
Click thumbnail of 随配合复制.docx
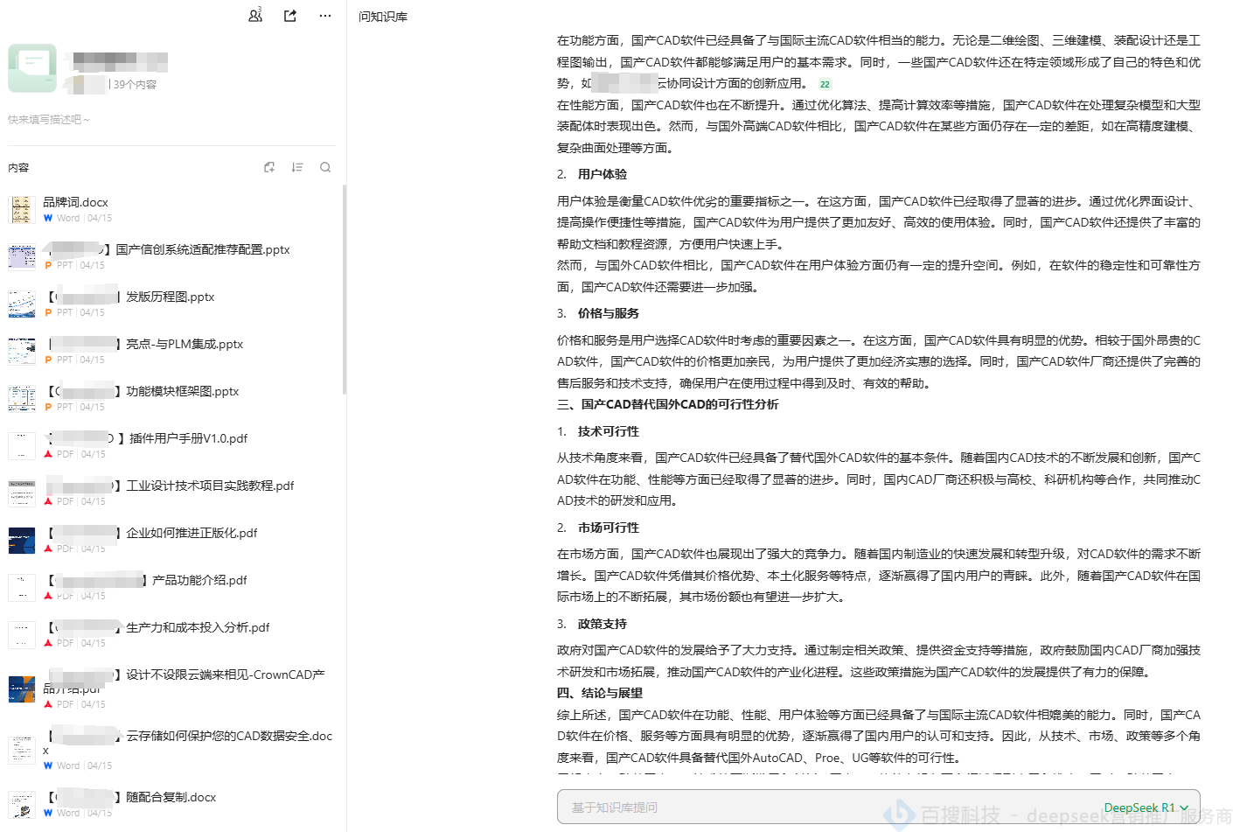pos(22,805)
